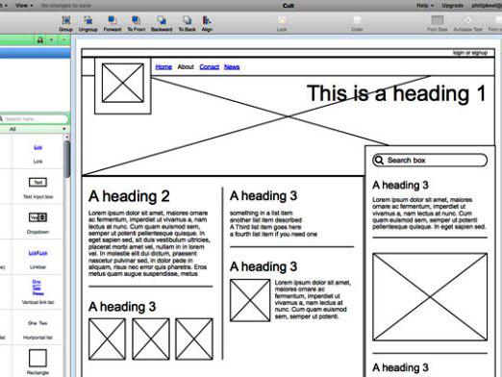
Task: Toggle the padlock in the green panel header
Action: pos(40,40)
